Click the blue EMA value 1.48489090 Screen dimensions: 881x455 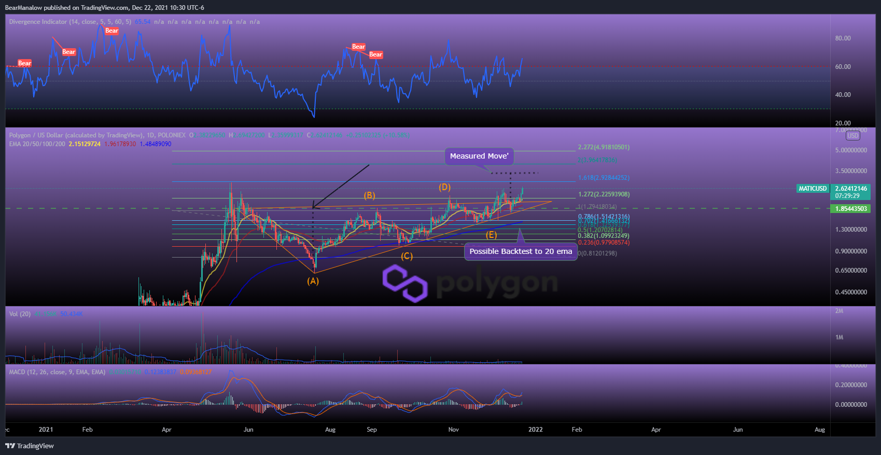(156, 144)
